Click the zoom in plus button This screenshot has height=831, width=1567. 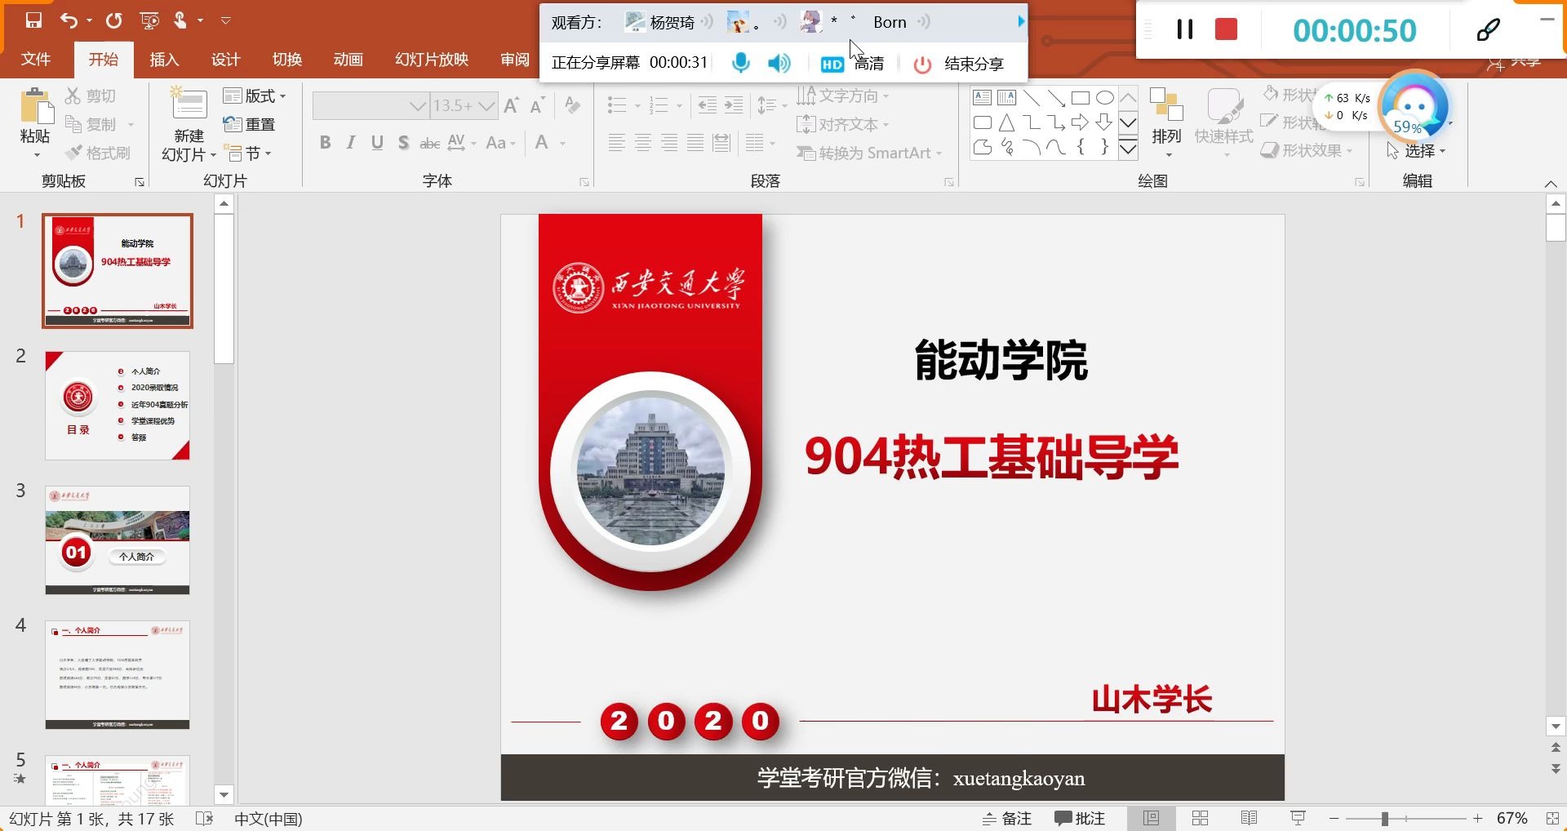[1477, 818]
